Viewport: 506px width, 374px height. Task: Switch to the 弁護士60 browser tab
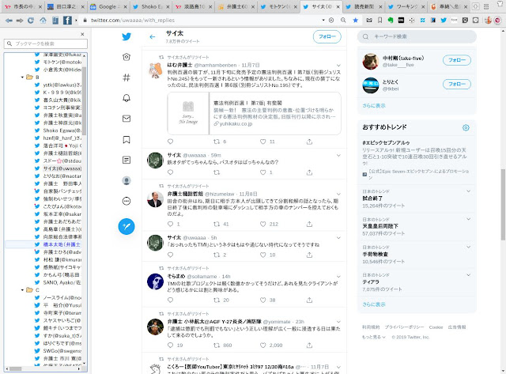point(236,6)
